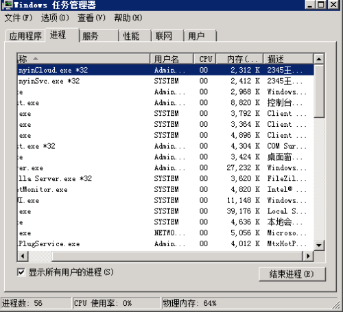The height and width of the screenshot is (312, 343).
Task: Select the row with 11,148 K memory
Action: click(x=165, y=200)
